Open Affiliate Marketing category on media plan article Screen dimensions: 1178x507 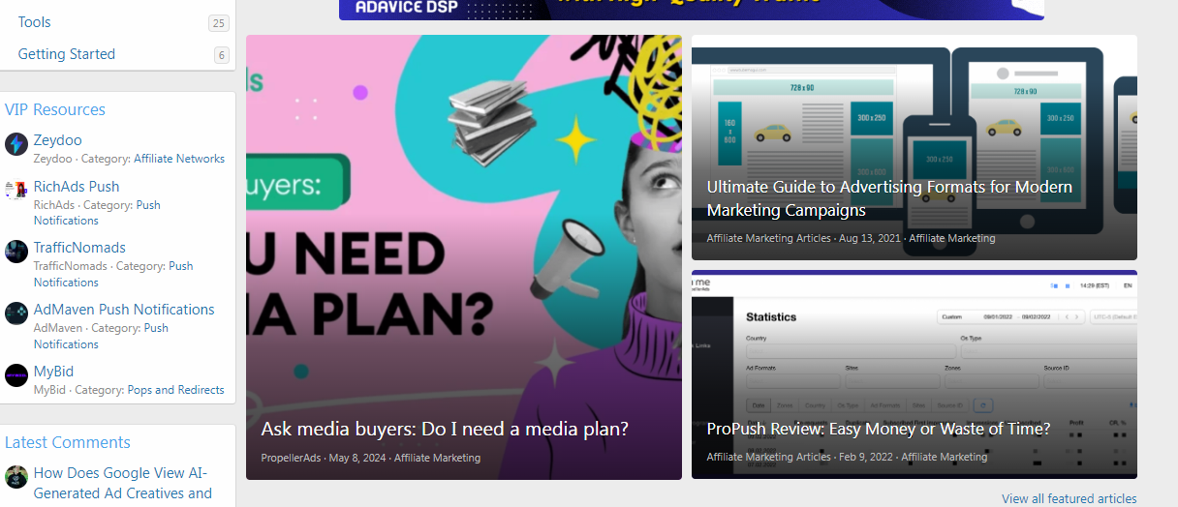[437, 458]
